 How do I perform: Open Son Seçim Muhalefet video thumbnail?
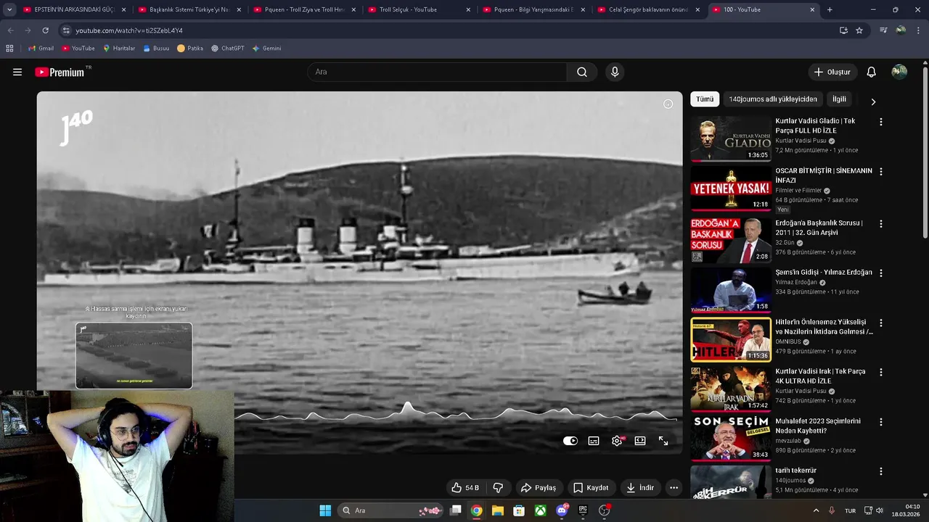730,438
